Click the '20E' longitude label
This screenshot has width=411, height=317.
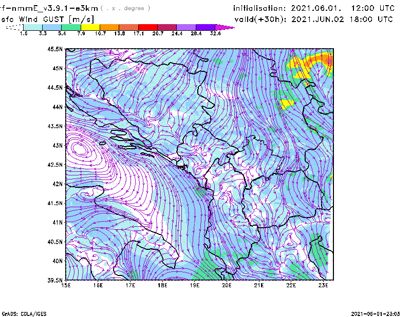[x=227, y=285]
